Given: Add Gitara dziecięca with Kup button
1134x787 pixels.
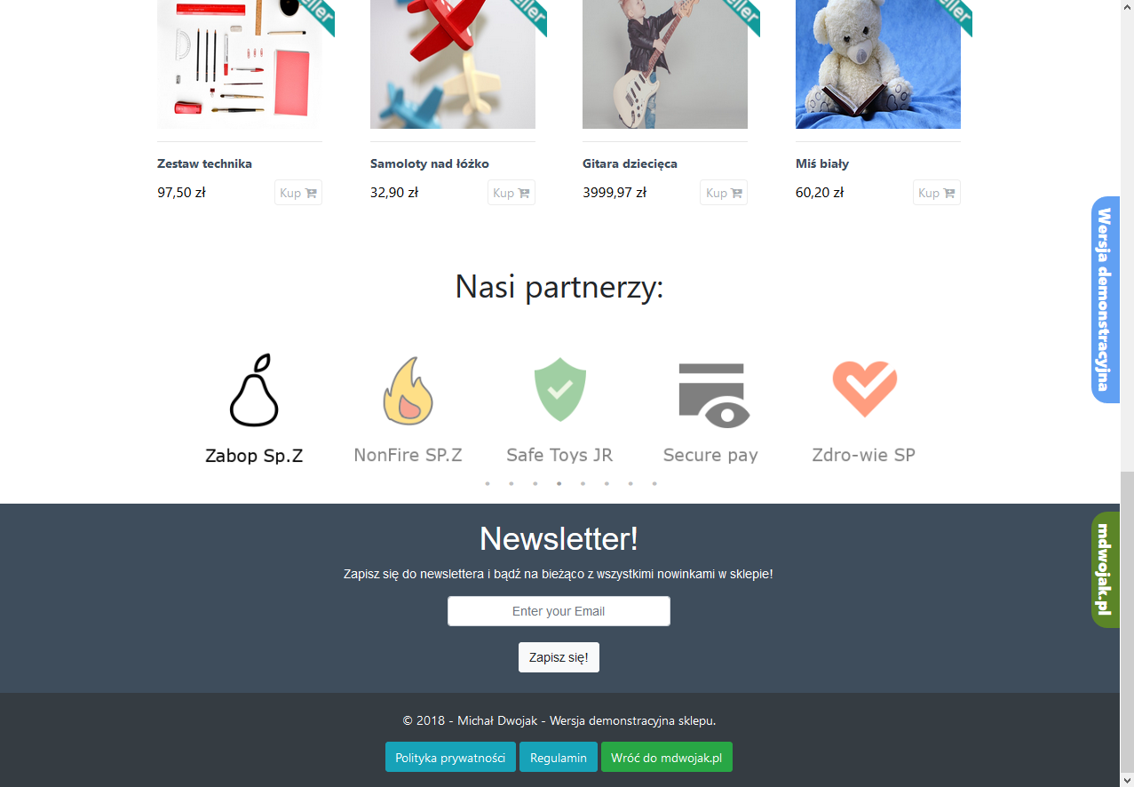Looking at the screenshot, I should pyautogui.click(x=724, y=193).
